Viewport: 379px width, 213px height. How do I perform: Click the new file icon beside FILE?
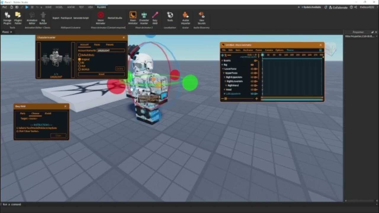pos(12,7)
